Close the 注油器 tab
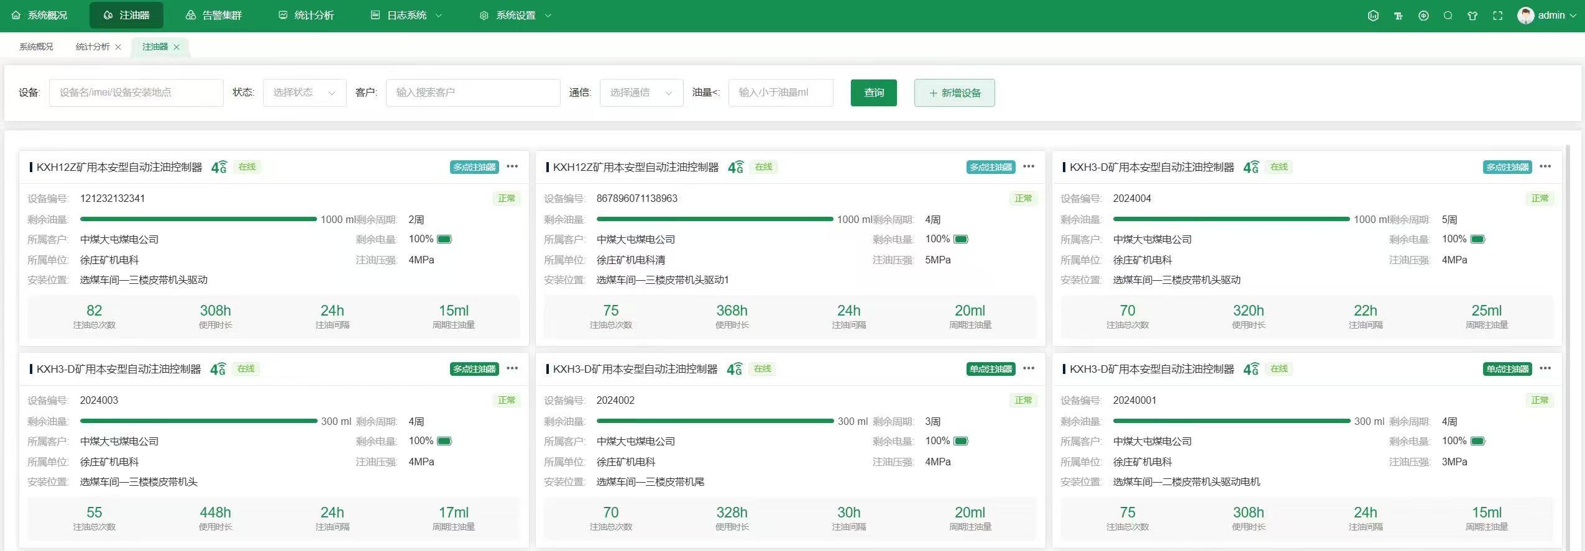Screen dimensions: 1585x551 177,47
